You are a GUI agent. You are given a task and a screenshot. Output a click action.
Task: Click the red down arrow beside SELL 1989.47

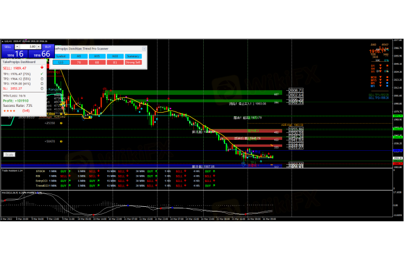[42, 68]
